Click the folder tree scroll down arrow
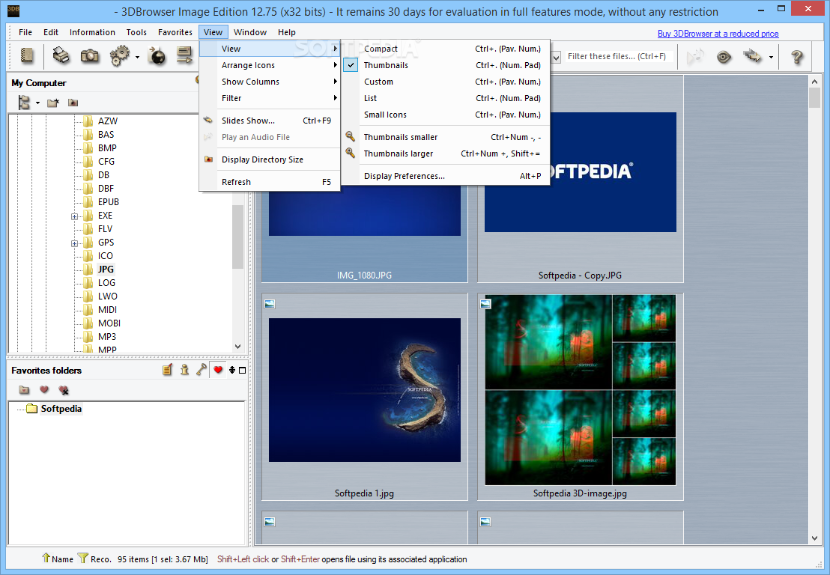This screenshot has height=575, width=830. click(x=237, y=347)
